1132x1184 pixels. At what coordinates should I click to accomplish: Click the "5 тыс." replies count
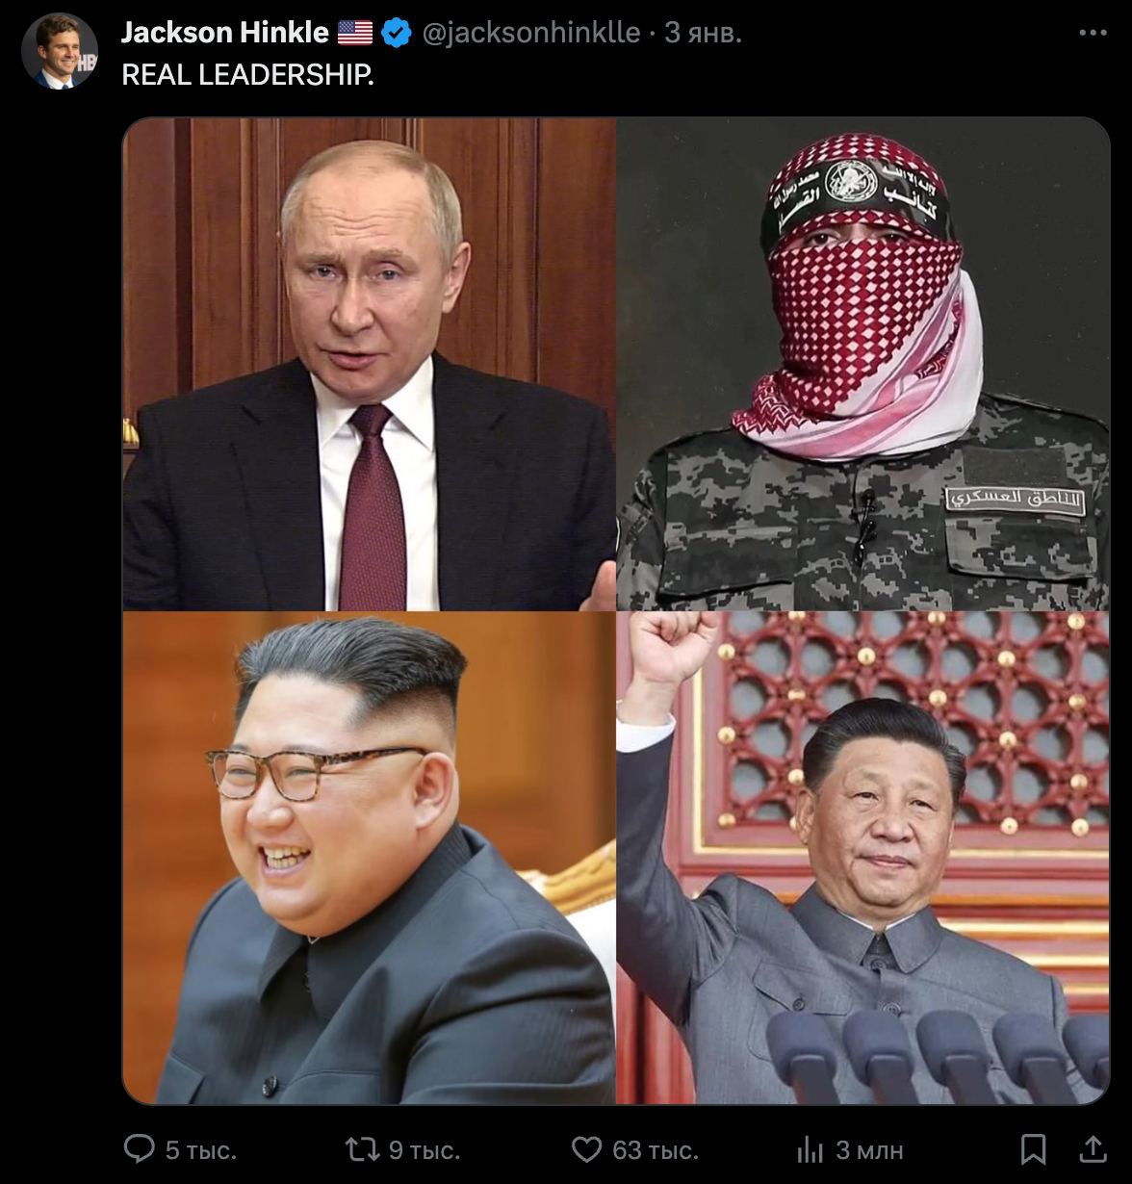coord(200,1149)
